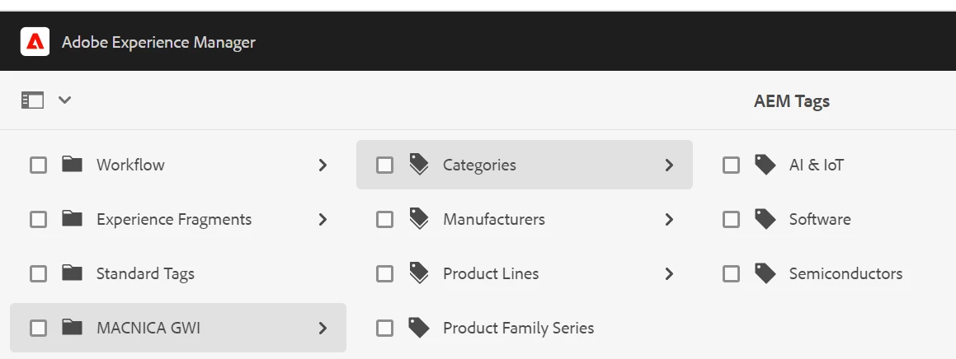Expand the Categories chevron arrow
The image size is (956, 359).
[x=669, y=165]
